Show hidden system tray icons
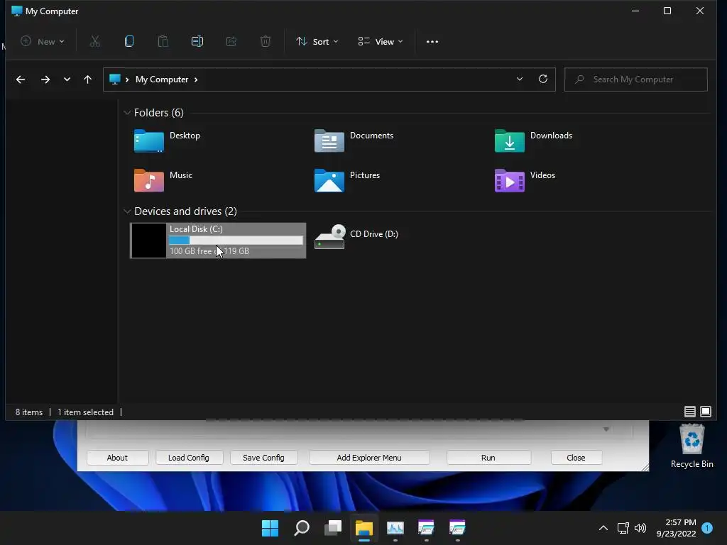The height and width of the screenshot is (545, 727). (x=603, y=528)
